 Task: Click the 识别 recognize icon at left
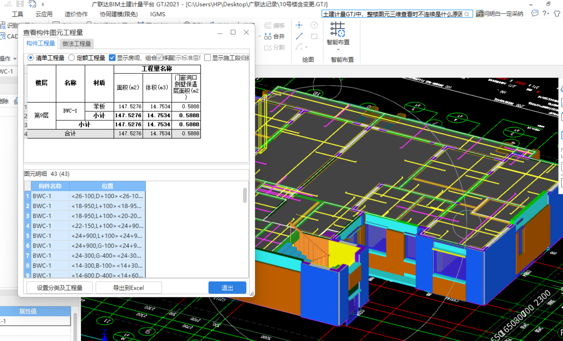coord(3,25)
